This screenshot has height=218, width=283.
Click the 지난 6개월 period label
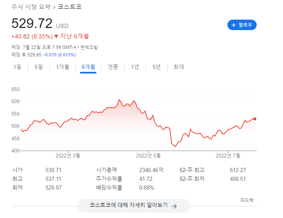pyautogui.click(x=74, y=36)
